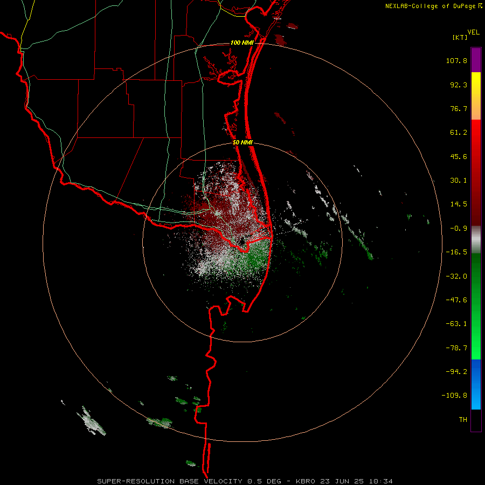Click the -63.1 legend value
The height and width of the screenshot is (485, 485).
click(x=456, y=324)
